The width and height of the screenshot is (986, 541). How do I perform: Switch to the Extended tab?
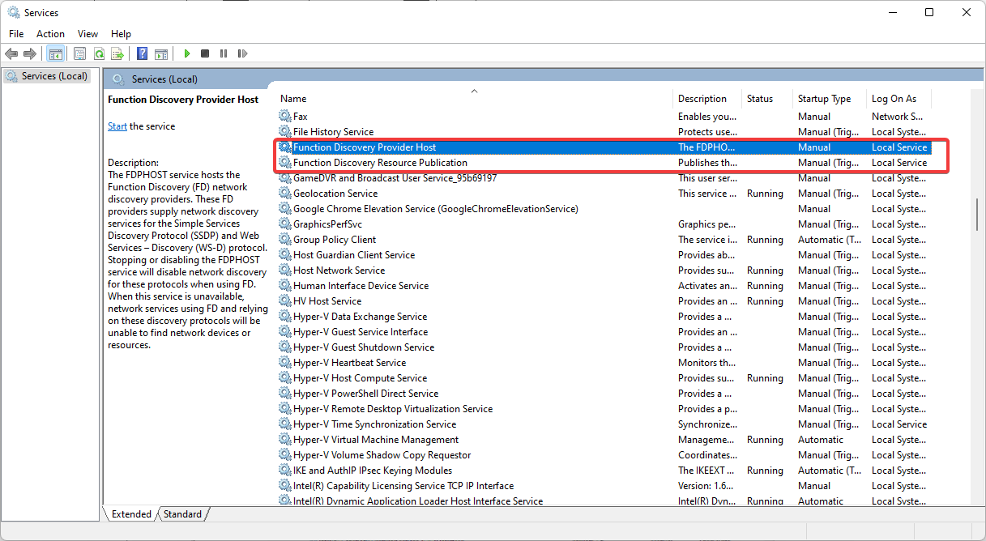(x=131, y=514)
